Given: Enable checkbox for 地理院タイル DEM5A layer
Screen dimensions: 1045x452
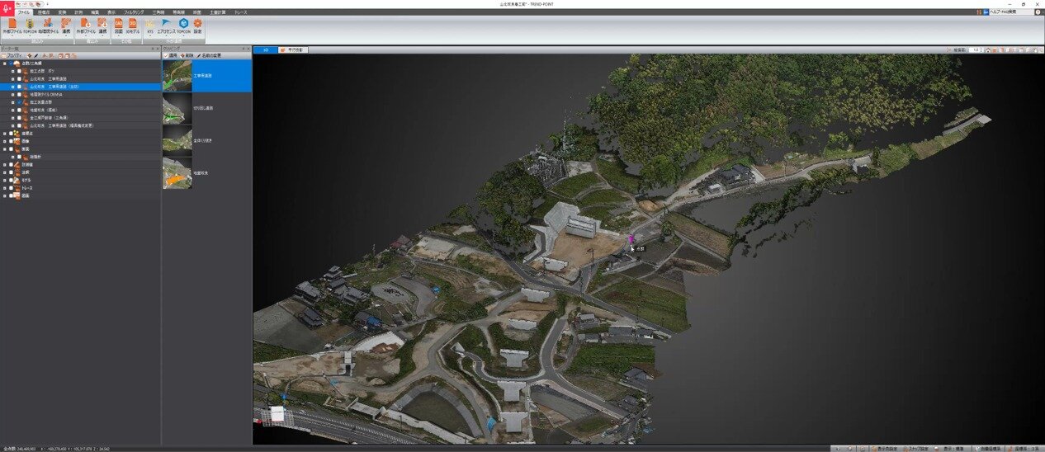Looking at the screenshot, I should (x=19, y=94).
